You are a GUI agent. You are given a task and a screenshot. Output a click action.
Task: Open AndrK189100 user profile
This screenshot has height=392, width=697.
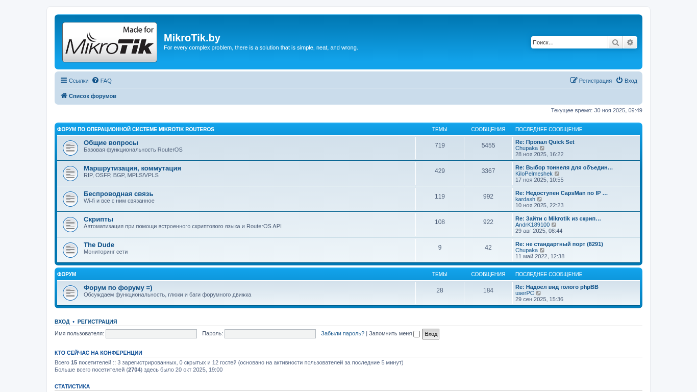532,225
